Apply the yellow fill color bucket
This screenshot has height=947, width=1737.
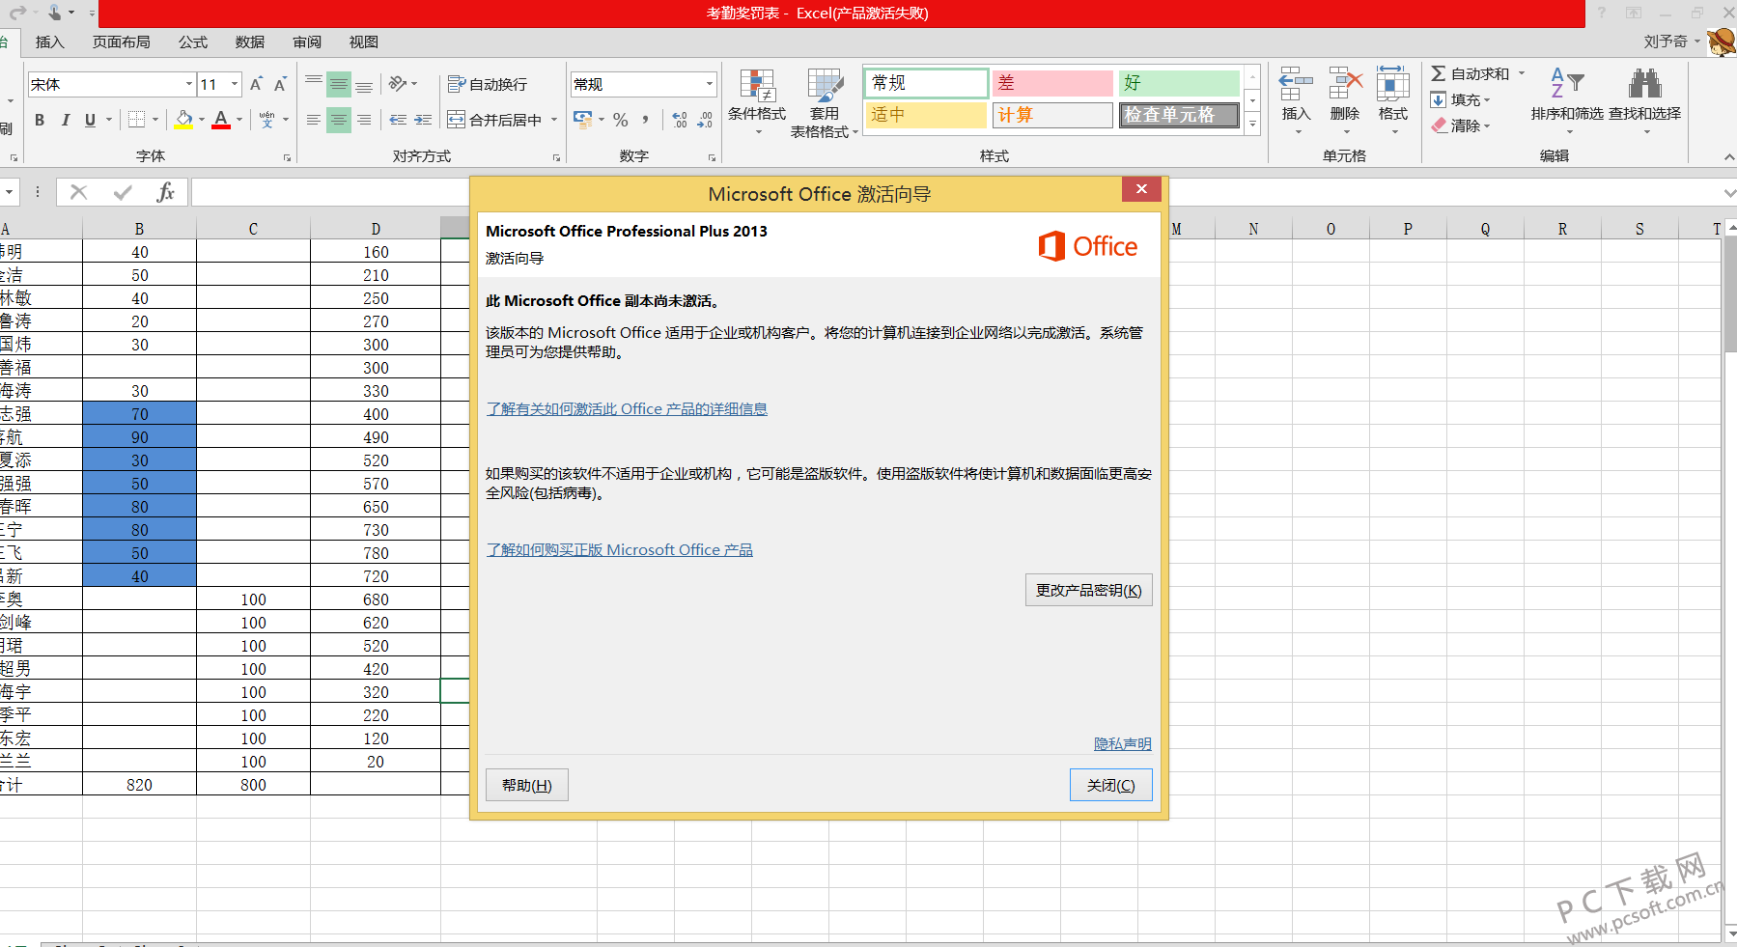click(183, 120)
